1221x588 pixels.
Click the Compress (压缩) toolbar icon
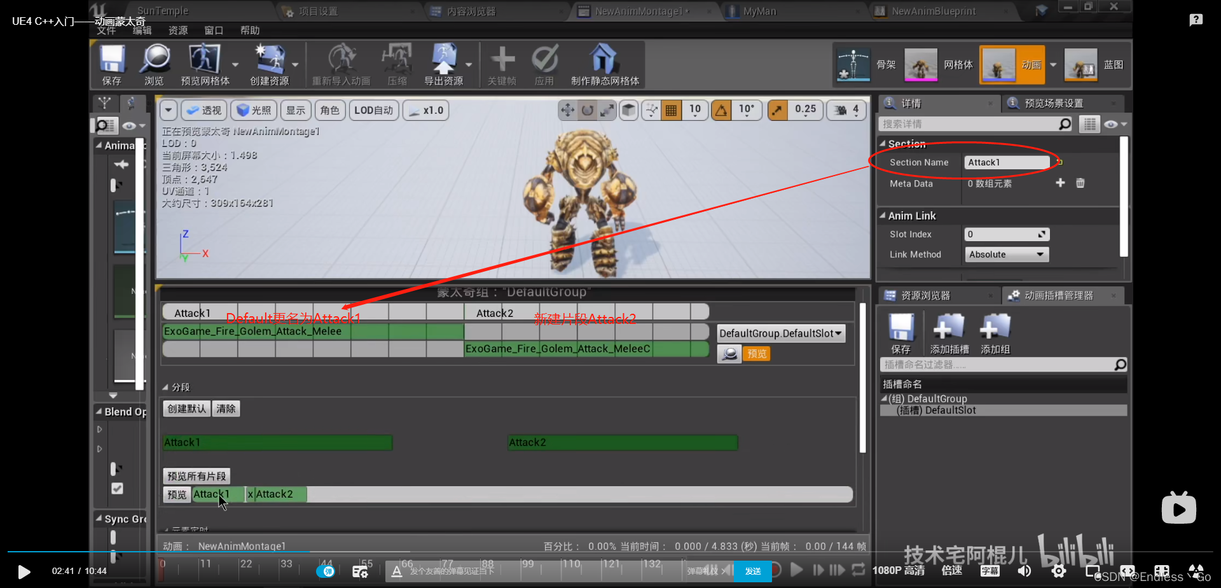coord(397,64)
